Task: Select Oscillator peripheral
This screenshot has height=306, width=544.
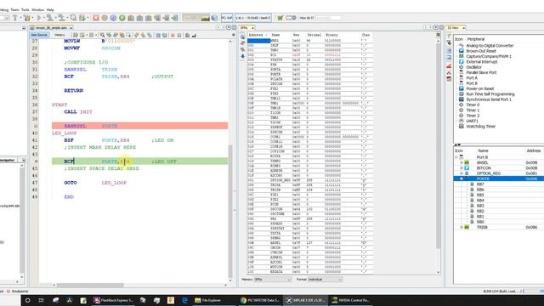Action: point(473,67)
